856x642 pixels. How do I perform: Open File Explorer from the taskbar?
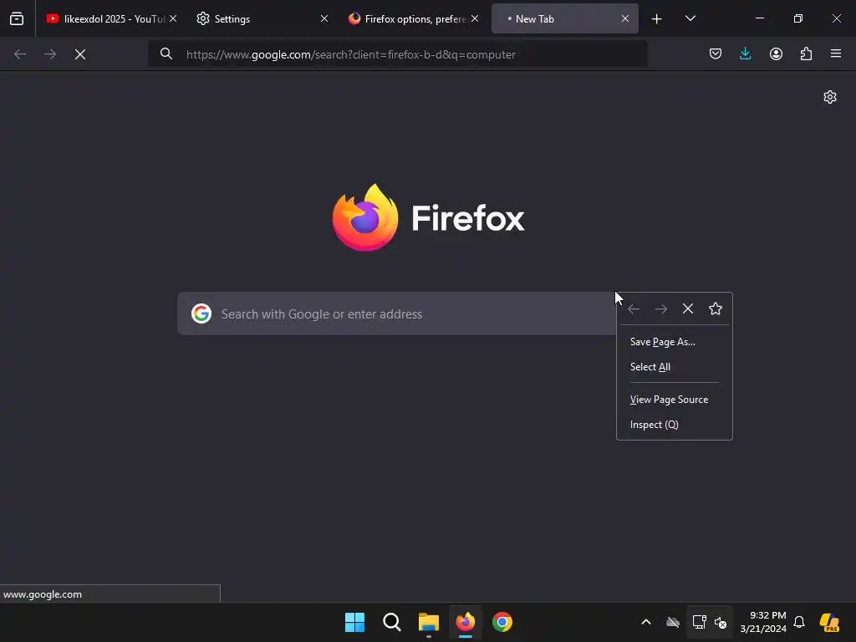[429, 622]
